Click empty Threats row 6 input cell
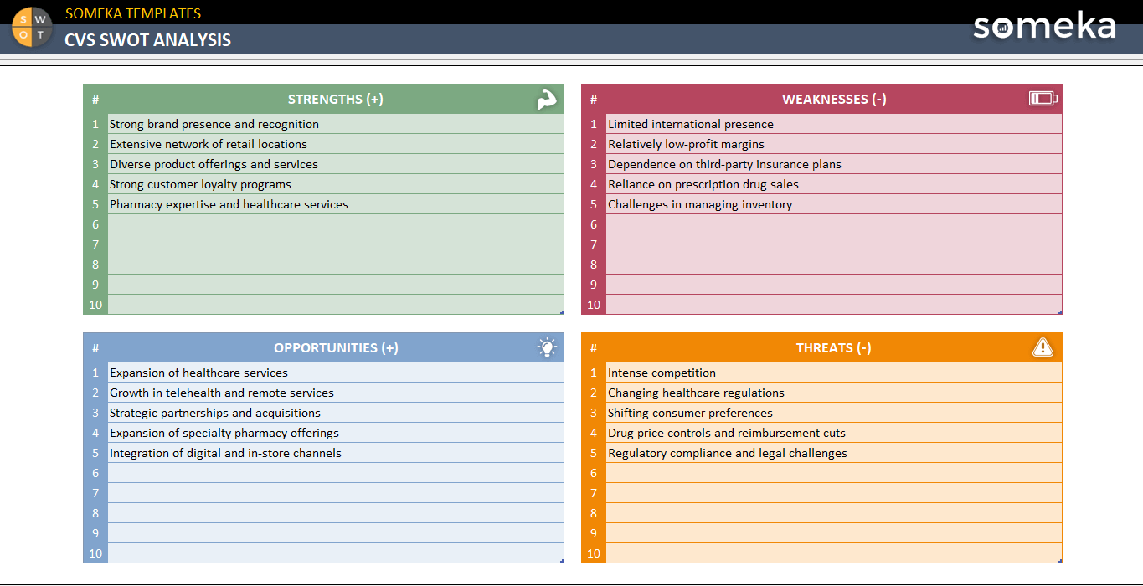The height and width of the screenshot is (586, 1143). pyautogui.click(x=834, y=473)
